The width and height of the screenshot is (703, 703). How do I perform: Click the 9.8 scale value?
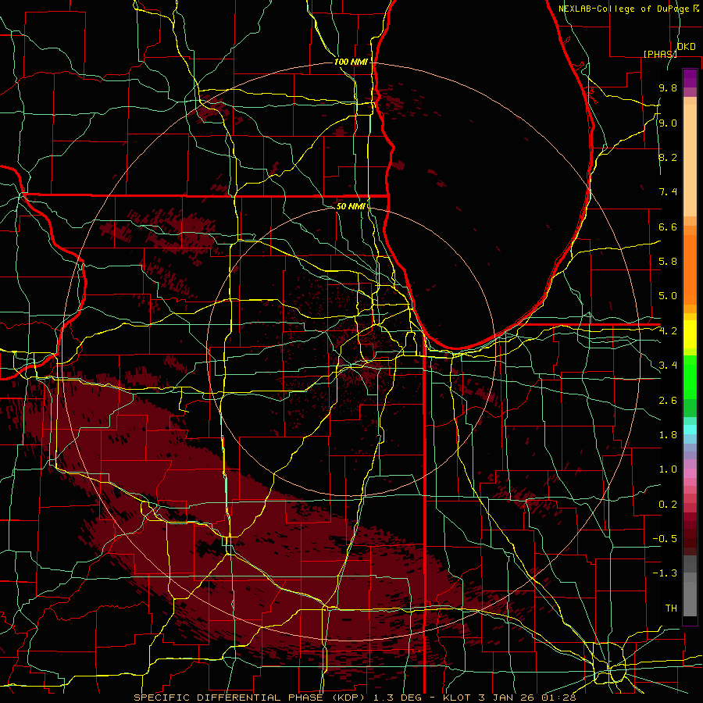[x=668, y=87]
